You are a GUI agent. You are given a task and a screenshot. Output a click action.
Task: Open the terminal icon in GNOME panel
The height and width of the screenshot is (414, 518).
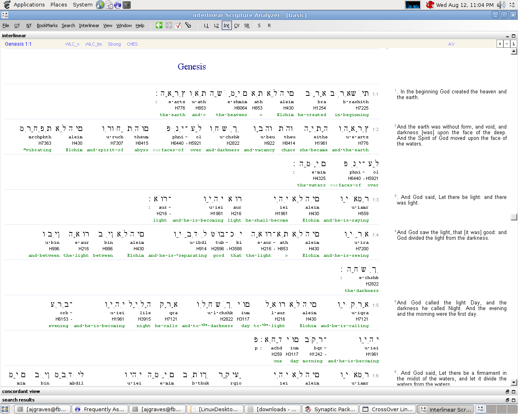[126, 5]
